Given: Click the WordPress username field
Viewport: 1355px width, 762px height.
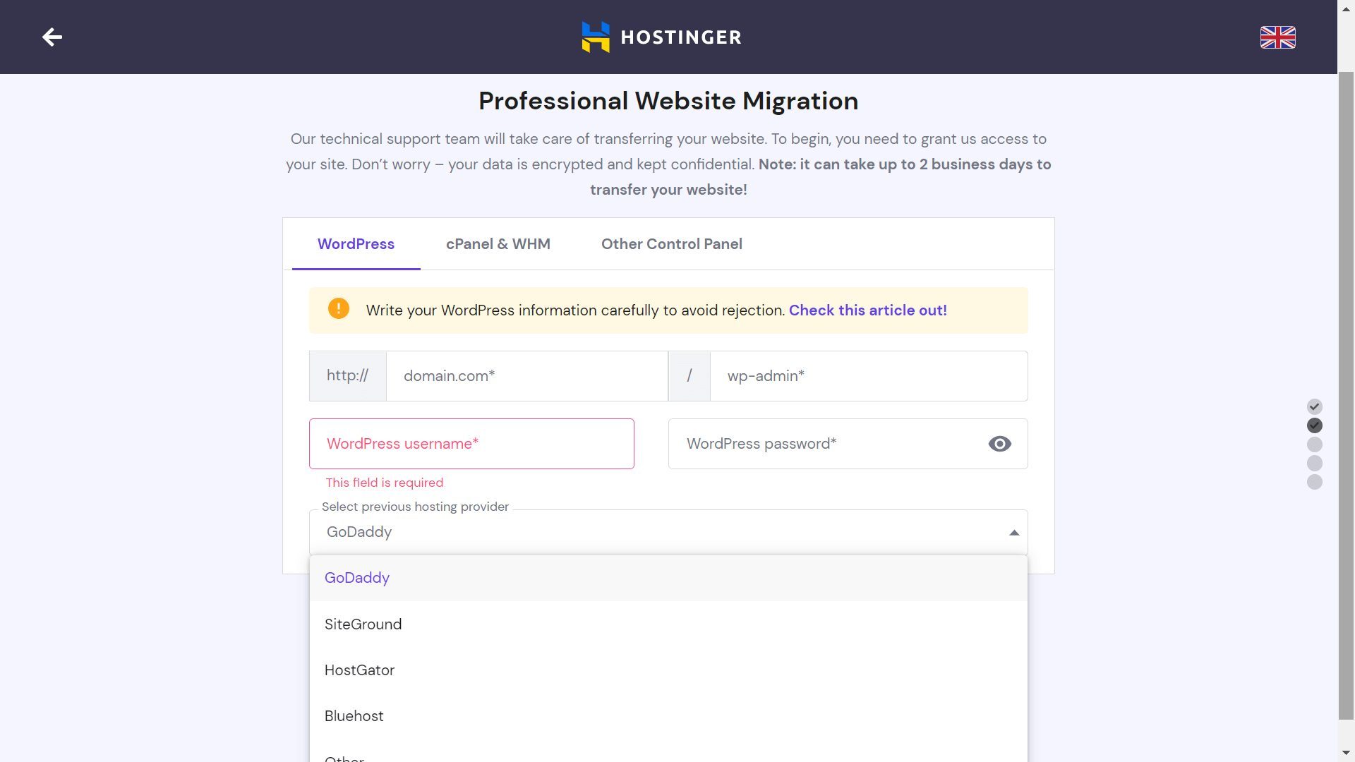Looking at the screenshot, I should point(471,444).
